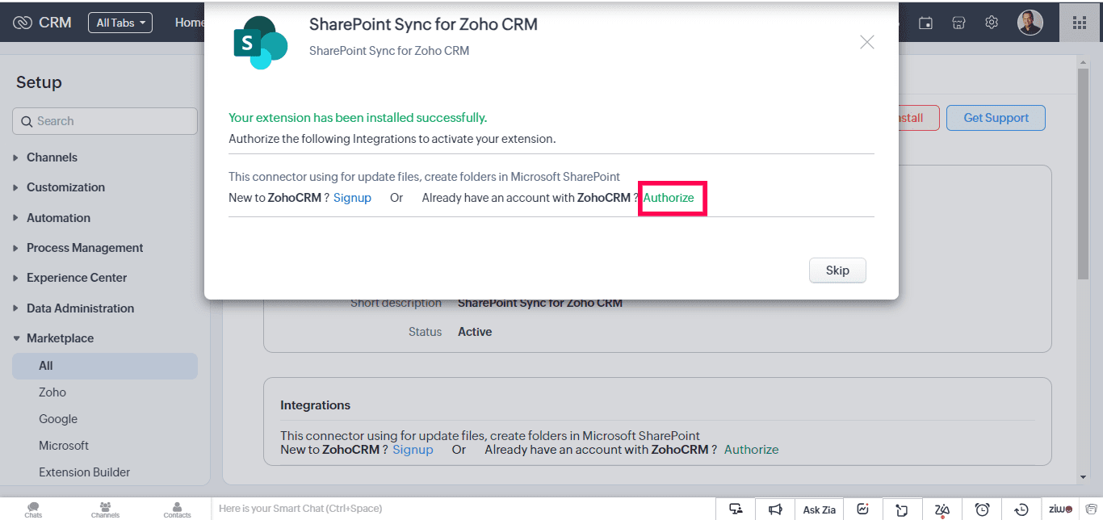The height and width of the screenshot is (520, 1103).
Task: Open the Zia notifications icon
Action: click(942, 509)
